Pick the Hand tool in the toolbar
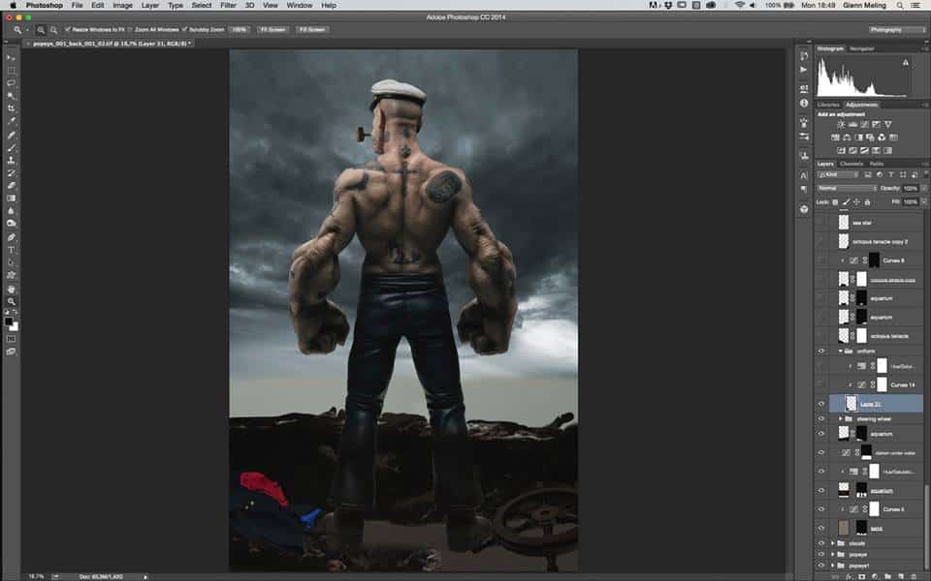 pyautogui.click(x=12, y=288)
